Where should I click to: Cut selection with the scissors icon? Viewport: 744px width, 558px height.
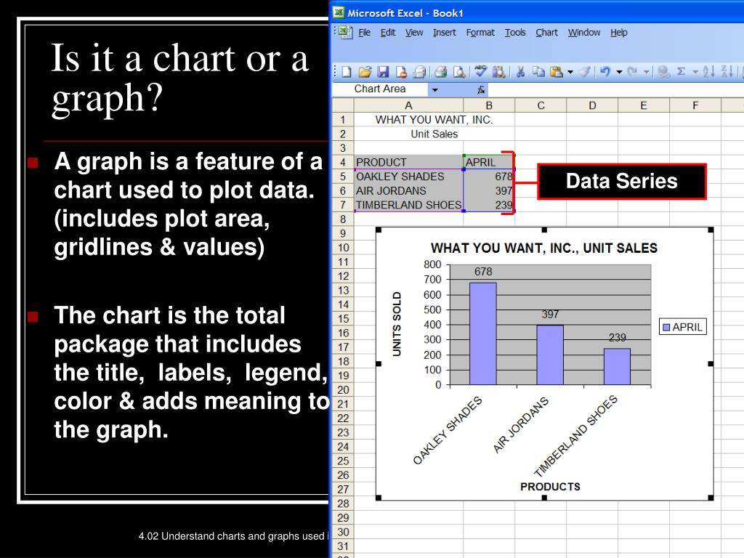point(520,72)
